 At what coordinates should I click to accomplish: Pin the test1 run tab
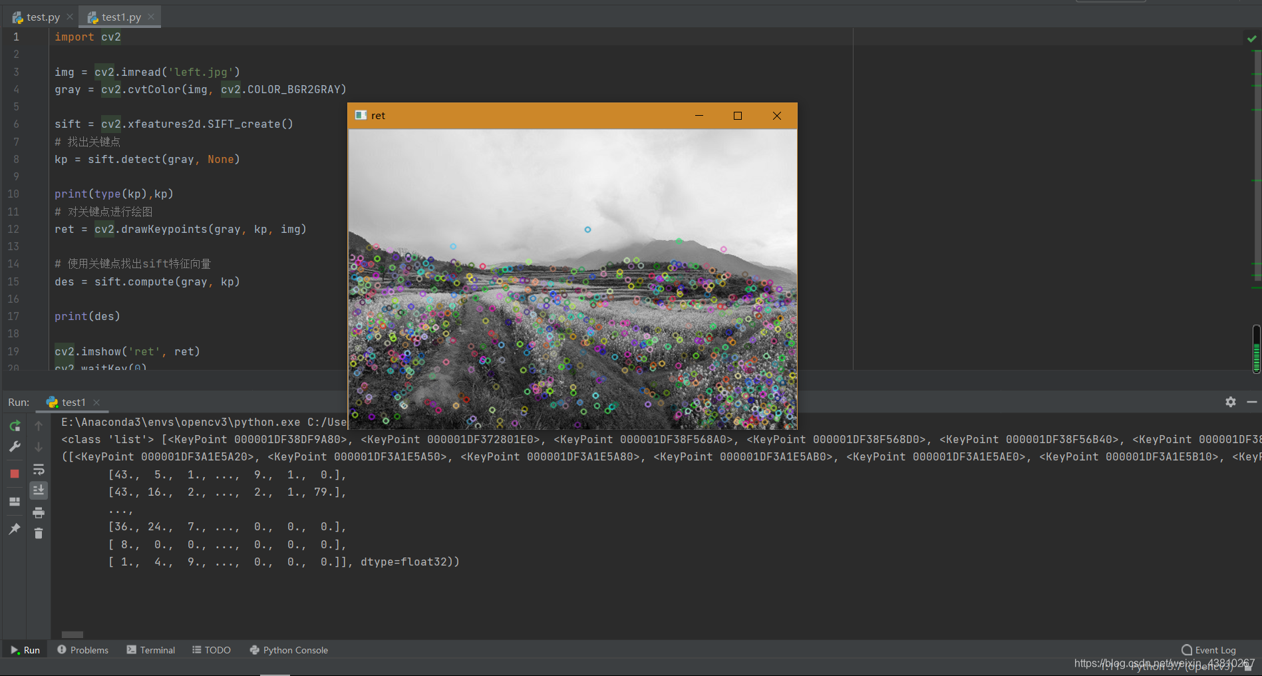15,529
